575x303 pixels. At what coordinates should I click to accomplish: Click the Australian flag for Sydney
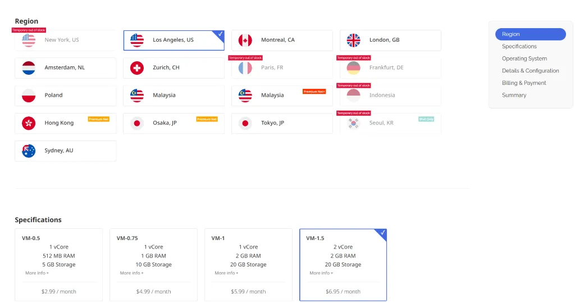(x=29, y=151)
